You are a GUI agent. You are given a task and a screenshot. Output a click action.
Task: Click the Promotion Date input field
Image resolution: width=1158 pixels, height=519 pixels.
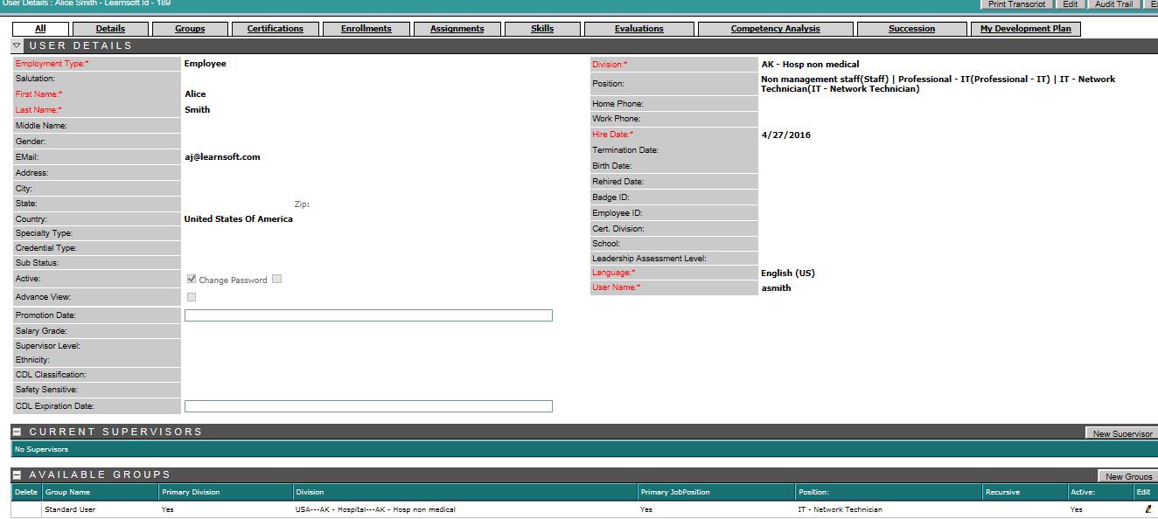[368, 315]
